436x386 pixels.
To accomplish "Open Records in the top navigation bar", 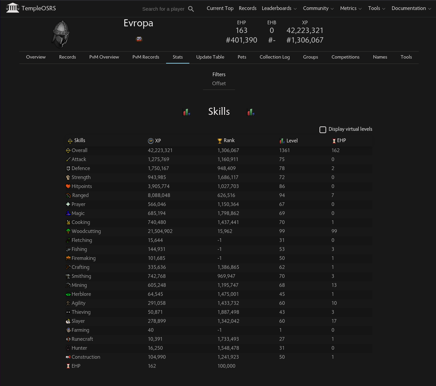I will [248, 8].
